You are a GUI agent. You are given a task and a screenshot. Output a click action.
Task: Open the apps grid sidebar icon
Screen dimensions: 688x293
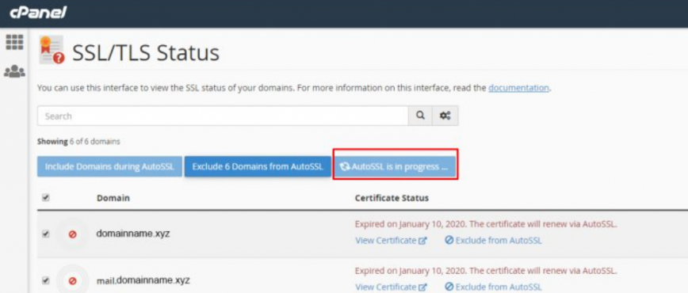click(x=14, y=42)
